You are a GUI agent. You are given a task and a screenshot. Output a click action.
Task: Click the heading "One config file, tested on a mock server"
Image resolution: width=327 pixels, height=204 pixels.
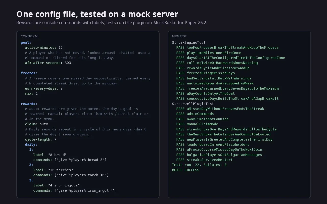97,14
